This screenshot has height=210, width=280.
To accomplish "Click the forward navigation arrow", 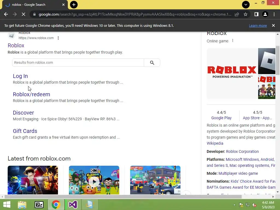I will (15, 14).
